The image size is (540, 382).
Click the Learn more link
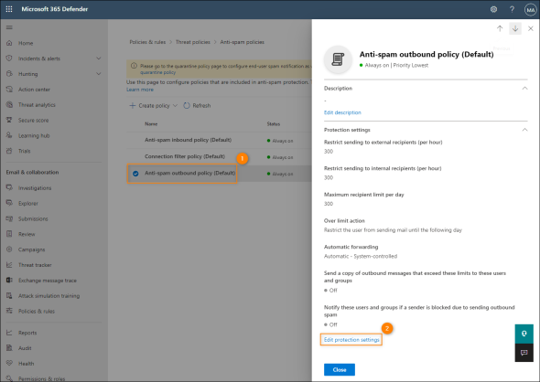pos(140,90)
